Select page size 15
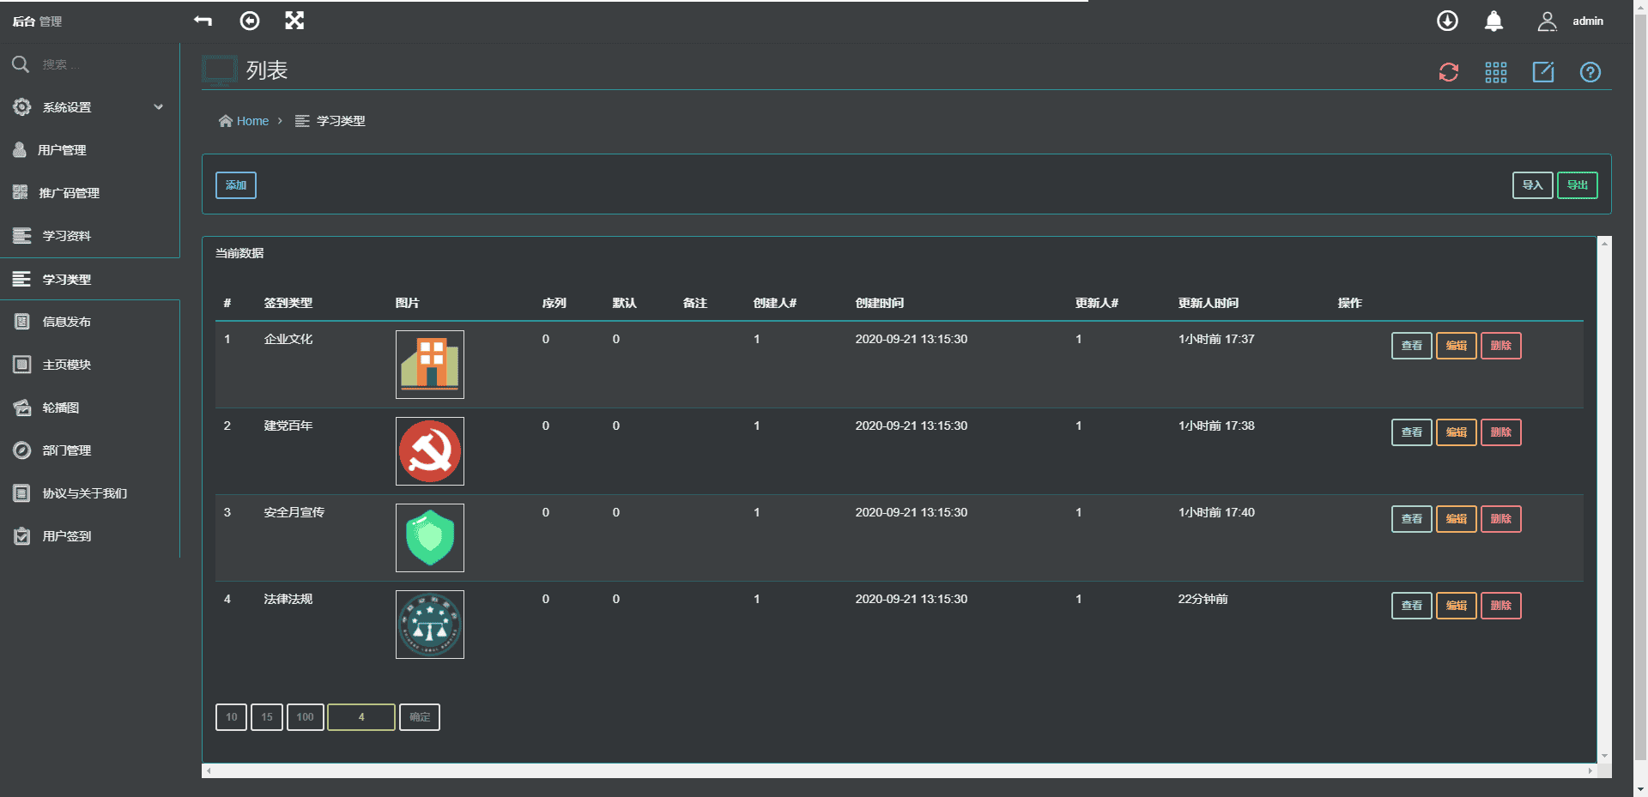The image size is (1648, 797). [x=267, y=717]
